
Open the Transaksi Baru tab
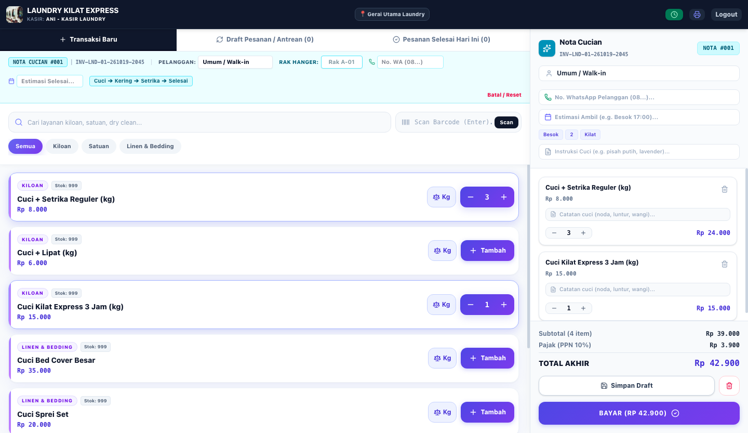[x=88, y=40]
